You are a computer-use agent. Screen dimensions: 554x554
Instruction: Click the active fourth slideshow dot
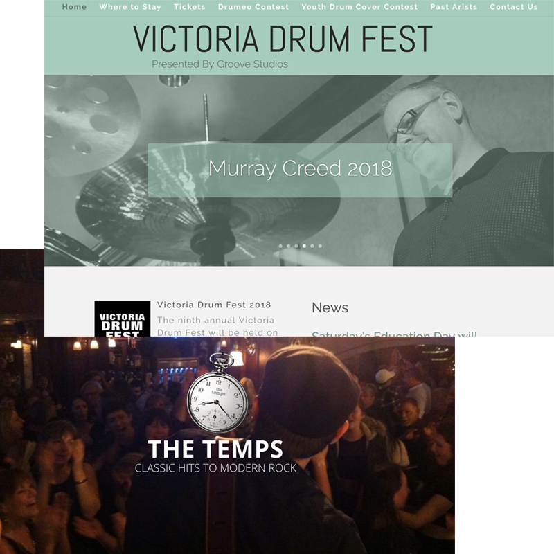click(x=304, y=246)
